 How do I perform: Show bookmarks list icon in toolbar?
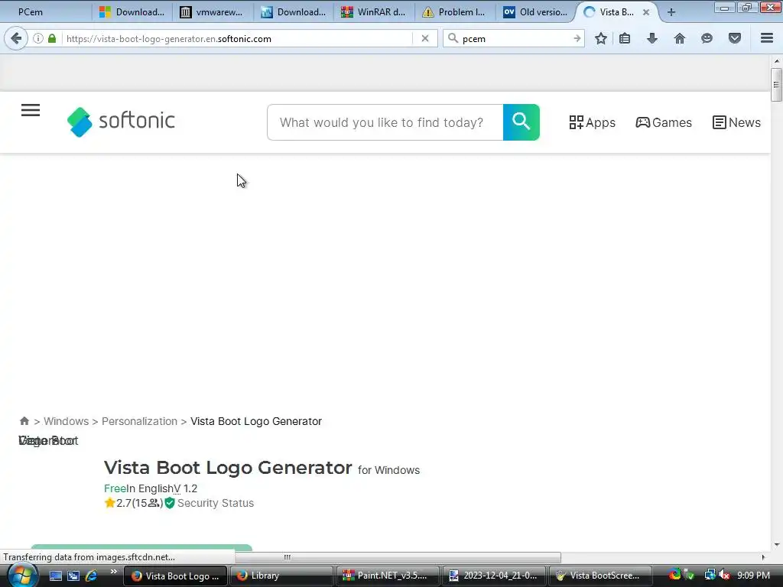coord(625,38)
